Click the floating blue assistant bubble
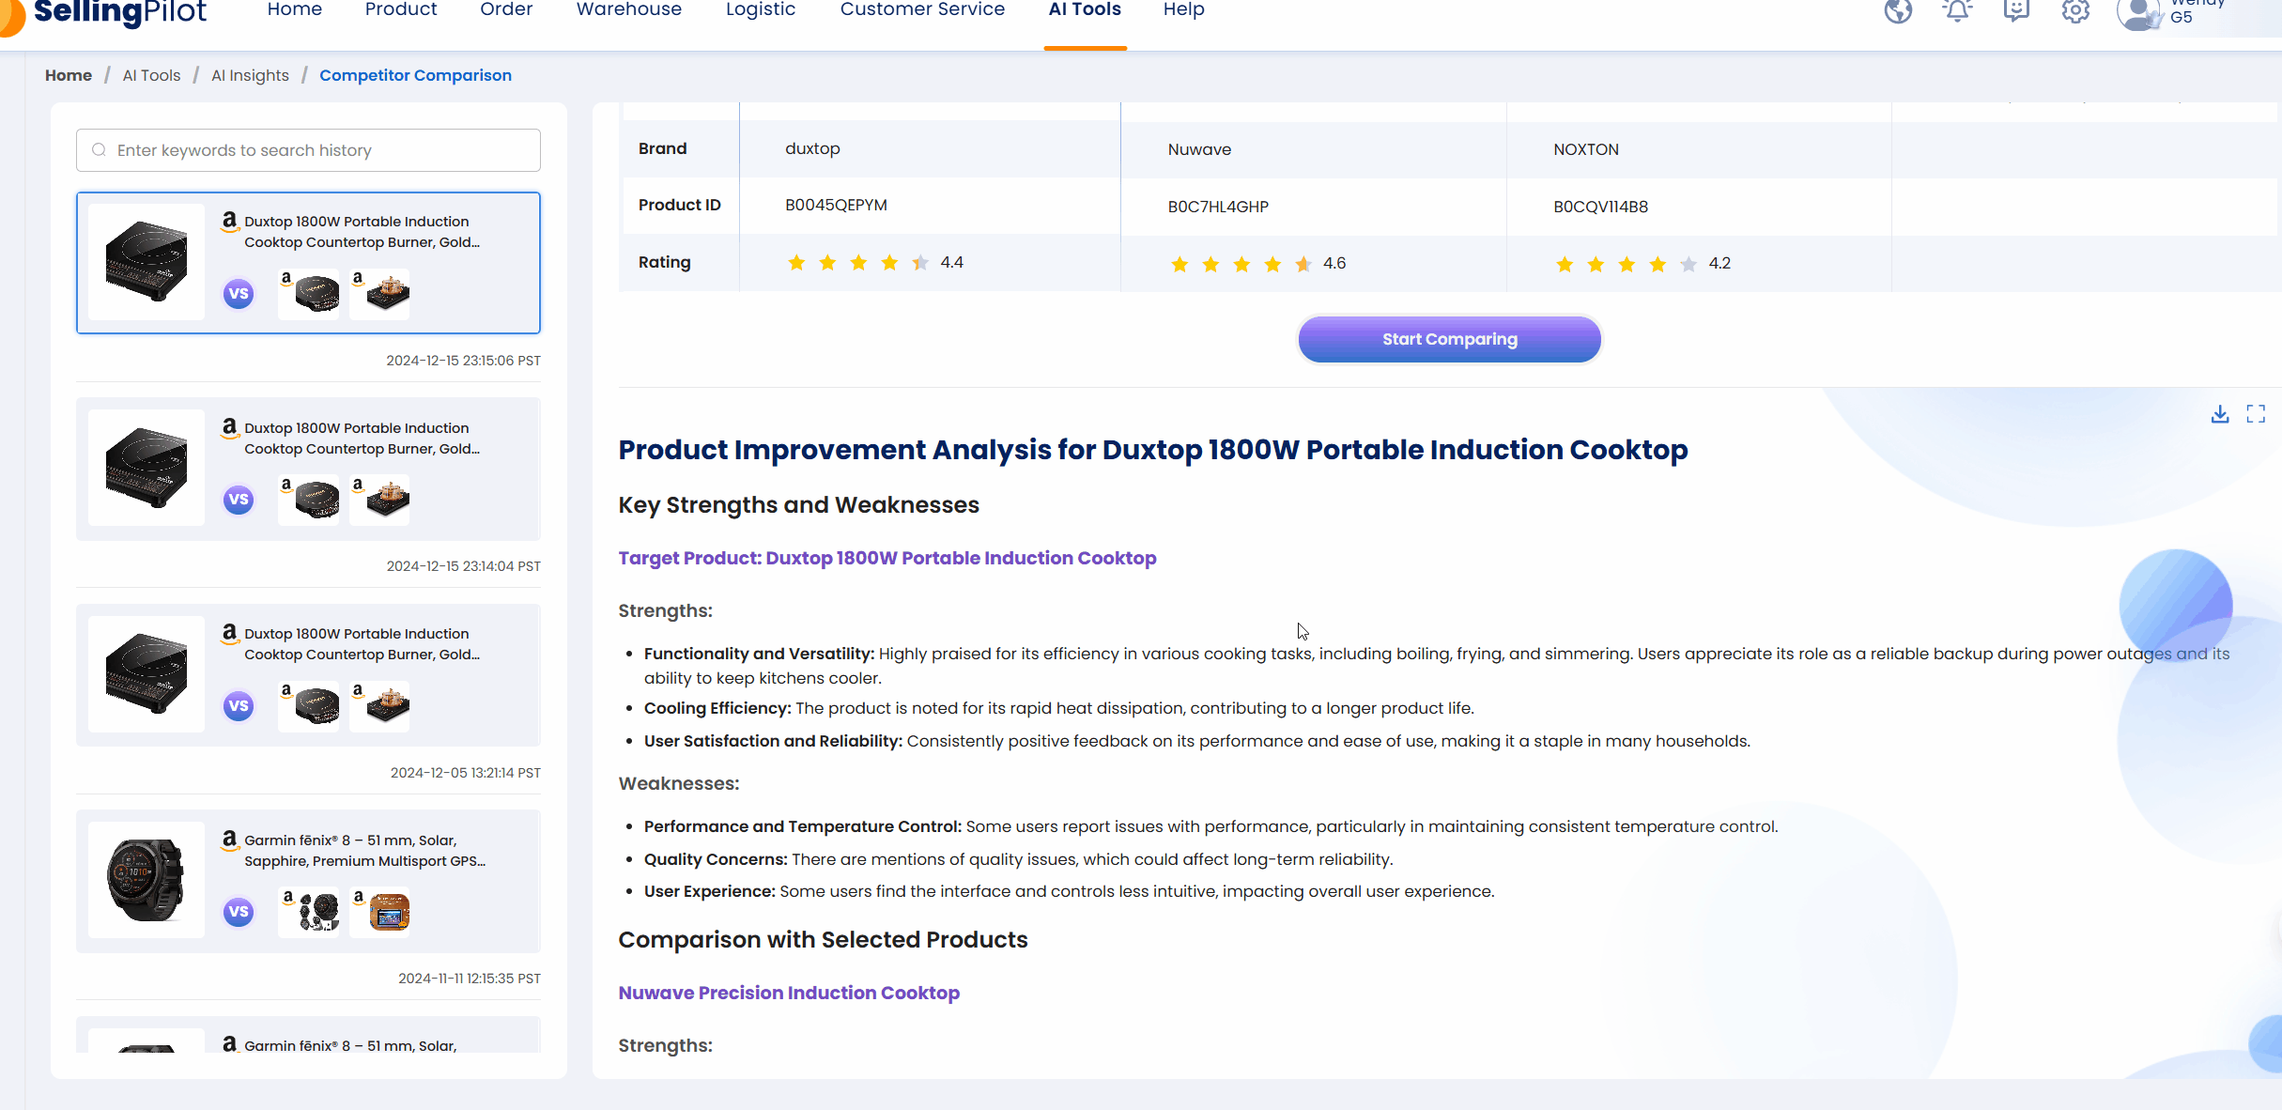Screen dimensions: 2282x1110 pos(2175,606)
